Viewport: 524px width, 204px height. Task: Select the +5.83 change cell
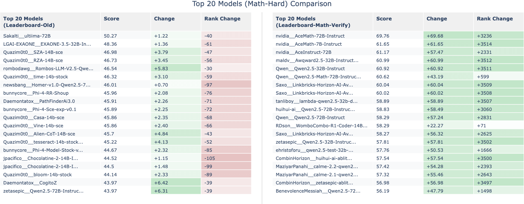pos(162,69)
